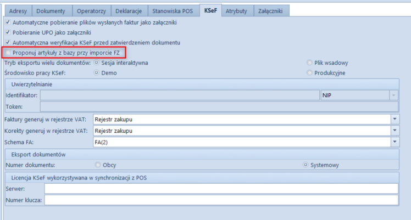The width and height of the screenshot is (411, 220).
Task: Go to the Operatorzy tab
Action: point(91,11)
